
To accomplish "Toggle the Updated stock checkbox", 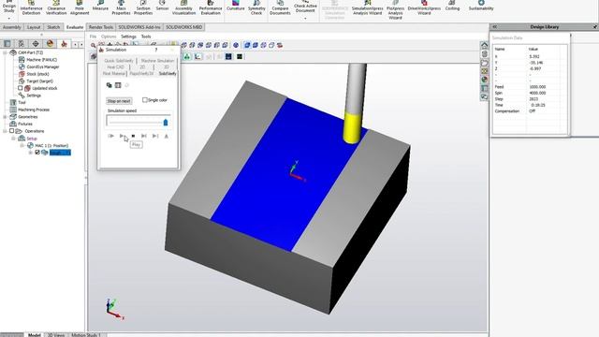I will (21, 88).
